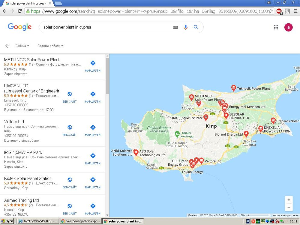The image size is (300, 225).
Task: Open the Kıbtek Solar Panel Station listing
Action: click(28, 178)
